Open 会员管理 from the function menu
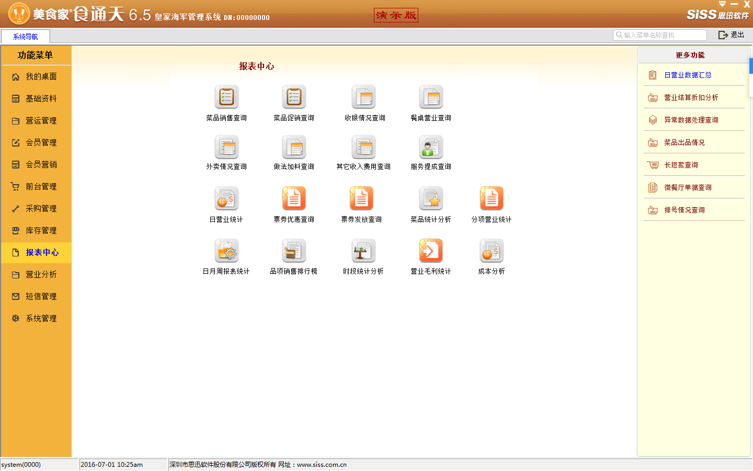The image size is (753, 471). [x=41, y=143]
